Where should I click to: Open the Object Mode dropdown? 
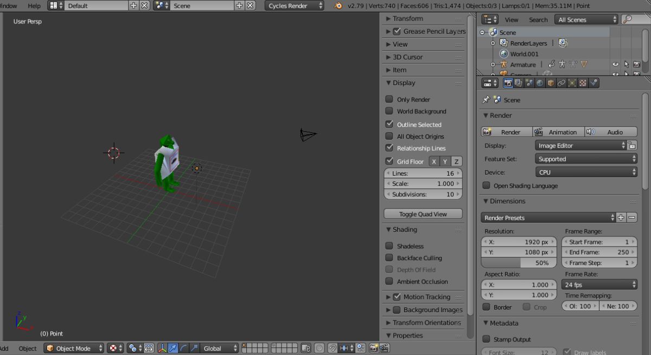pos(74,348)
